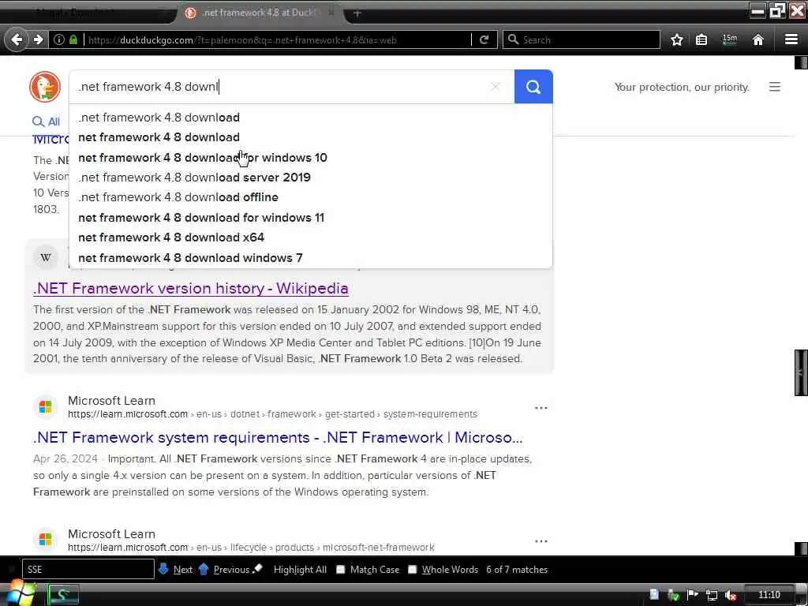The image size is (808, 606).
Task: Open .NET Framework system requirements link
Action: pyautogui.click(x=278, y=437)
